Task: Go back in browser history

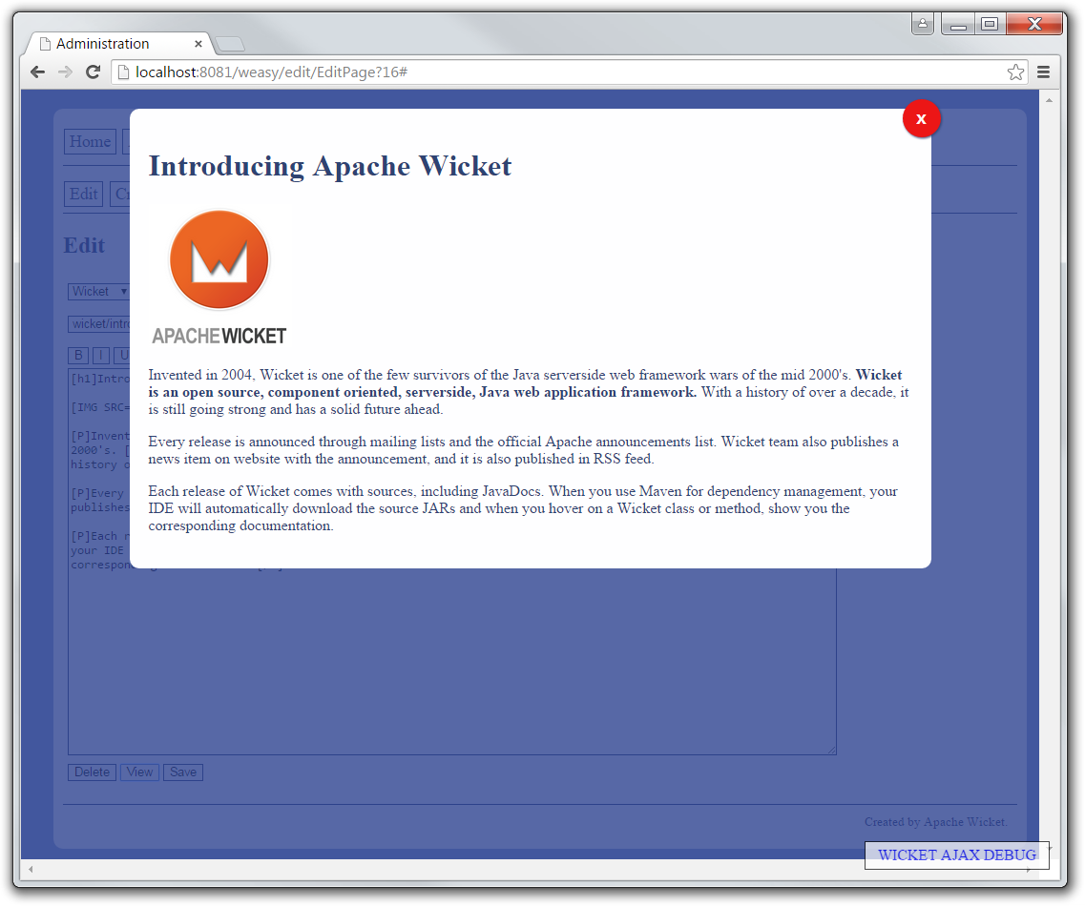Action: (37, 72)
